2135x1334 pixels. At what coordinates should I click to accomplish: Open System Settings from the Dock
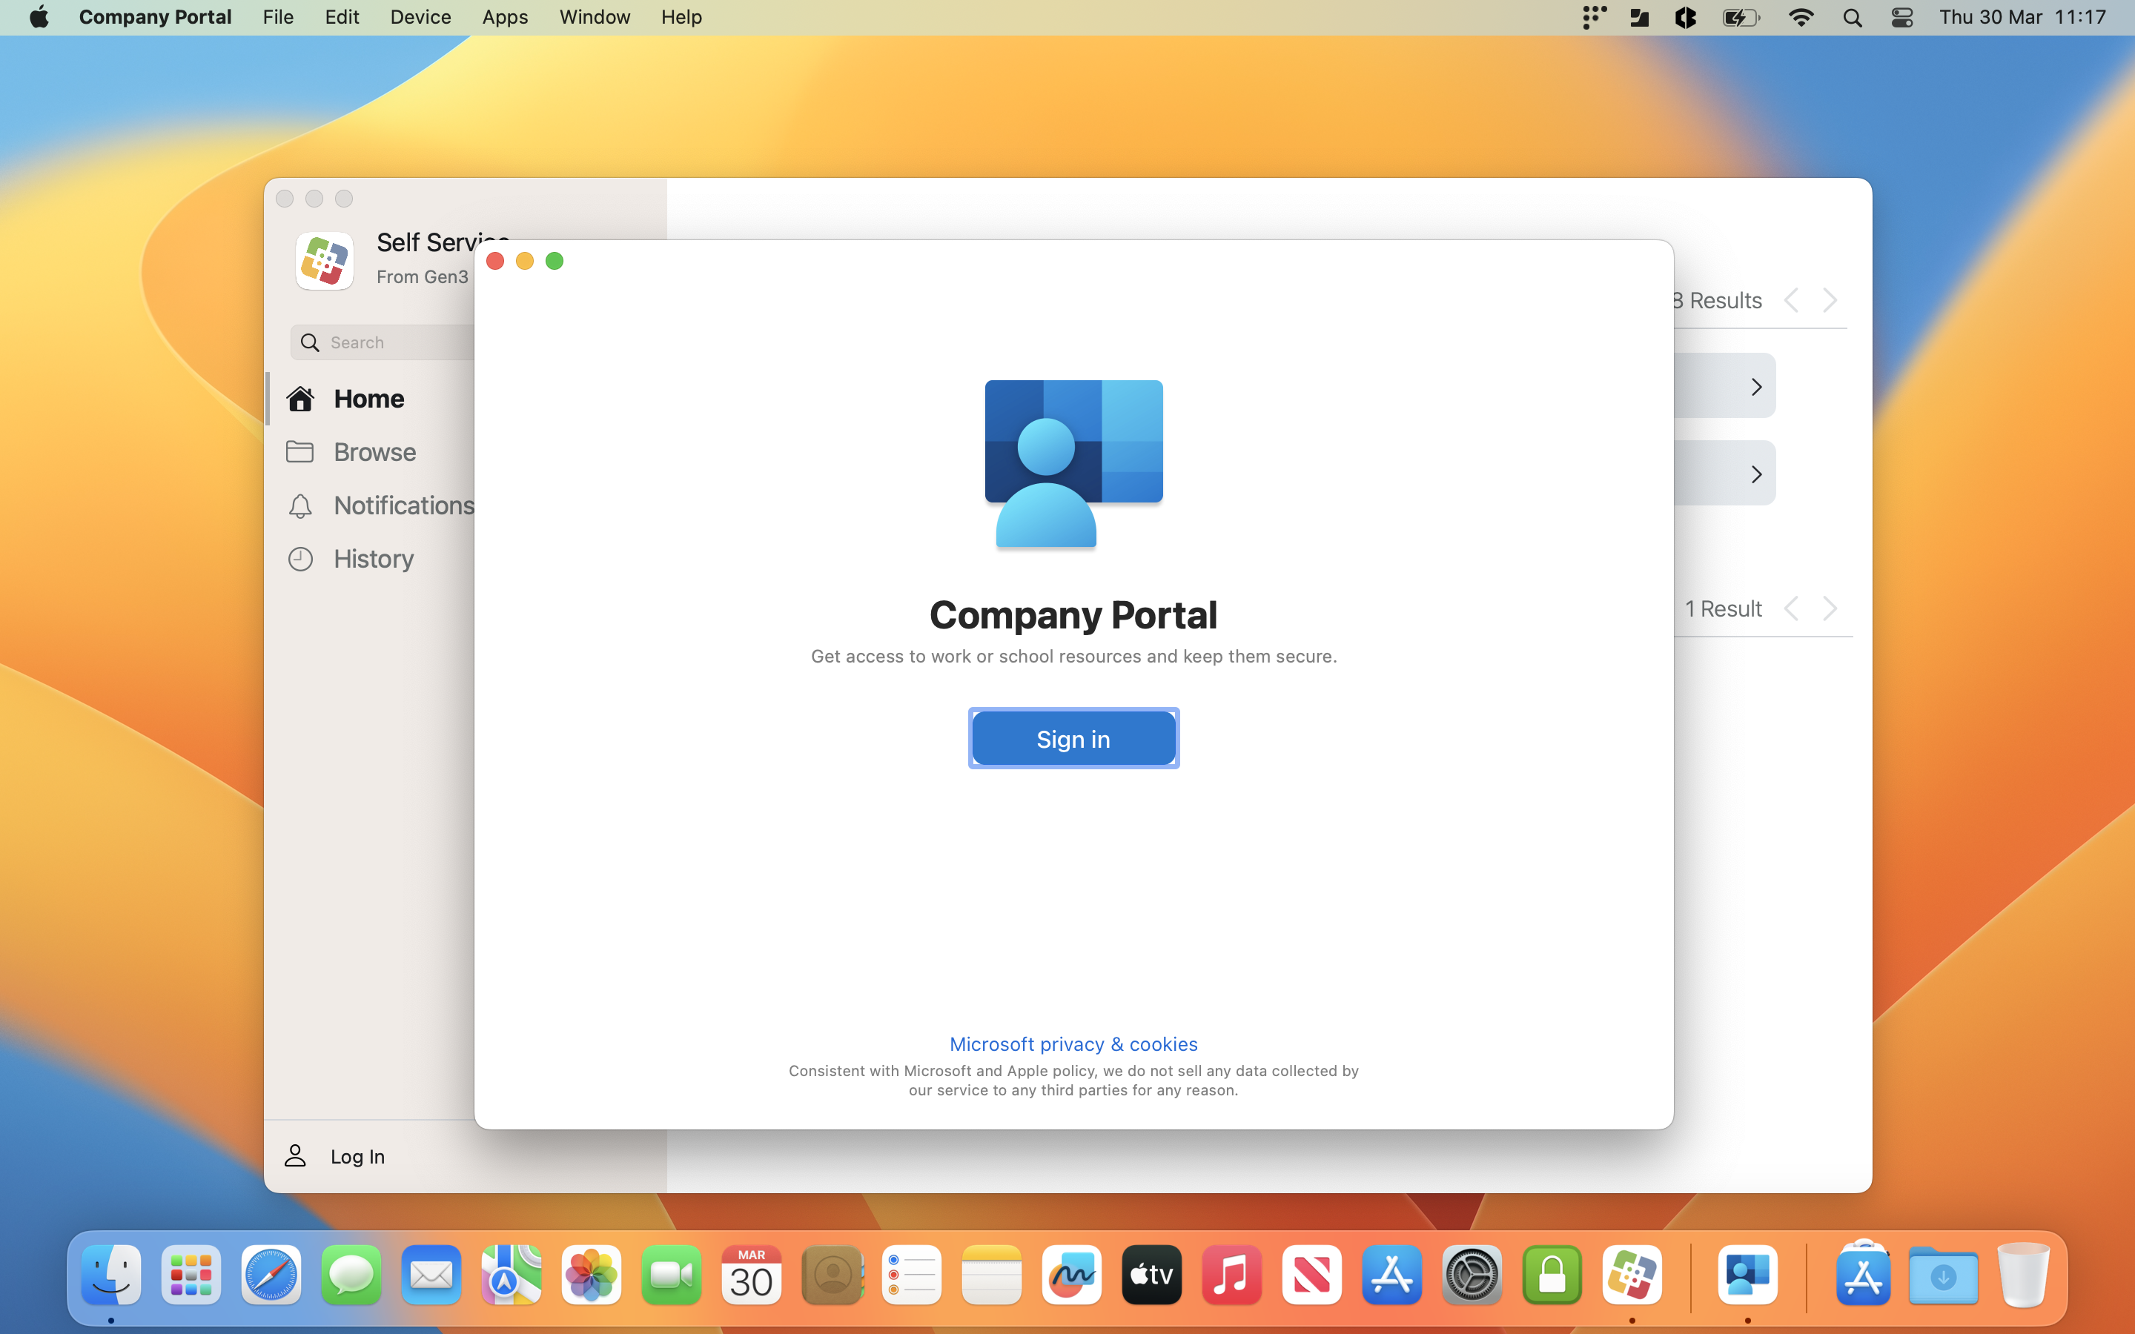pyautogui.click(x=1472, y=1275)
